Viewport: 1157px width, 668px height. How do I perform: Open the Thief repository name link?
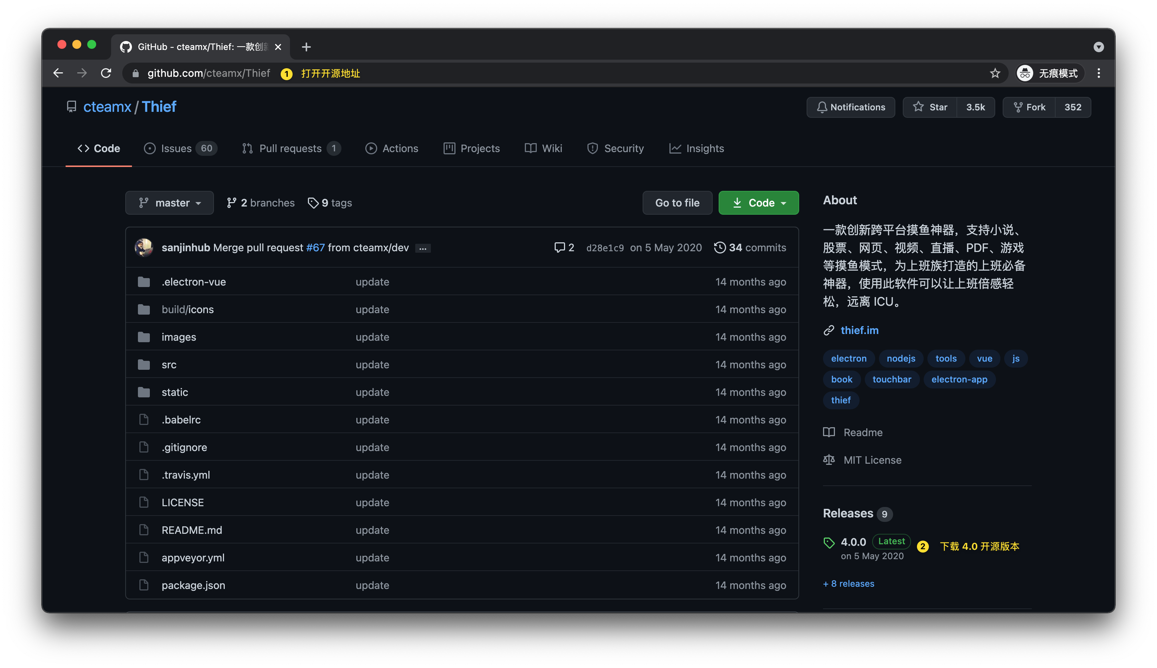click(159, 107)
